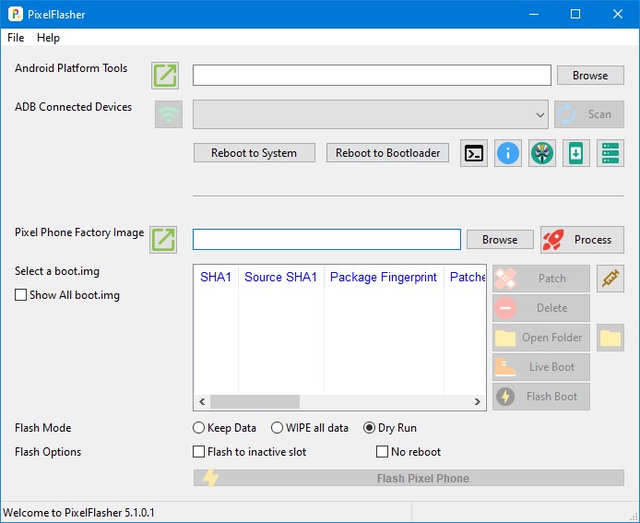640x523 pixels.
Task: Click the Package Fingerprint column header
Action: coord(384,277)
